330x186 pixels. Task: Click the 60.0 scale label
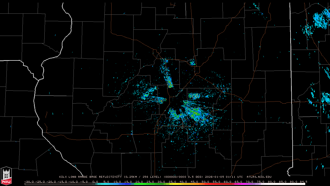[x=227, y=182]
